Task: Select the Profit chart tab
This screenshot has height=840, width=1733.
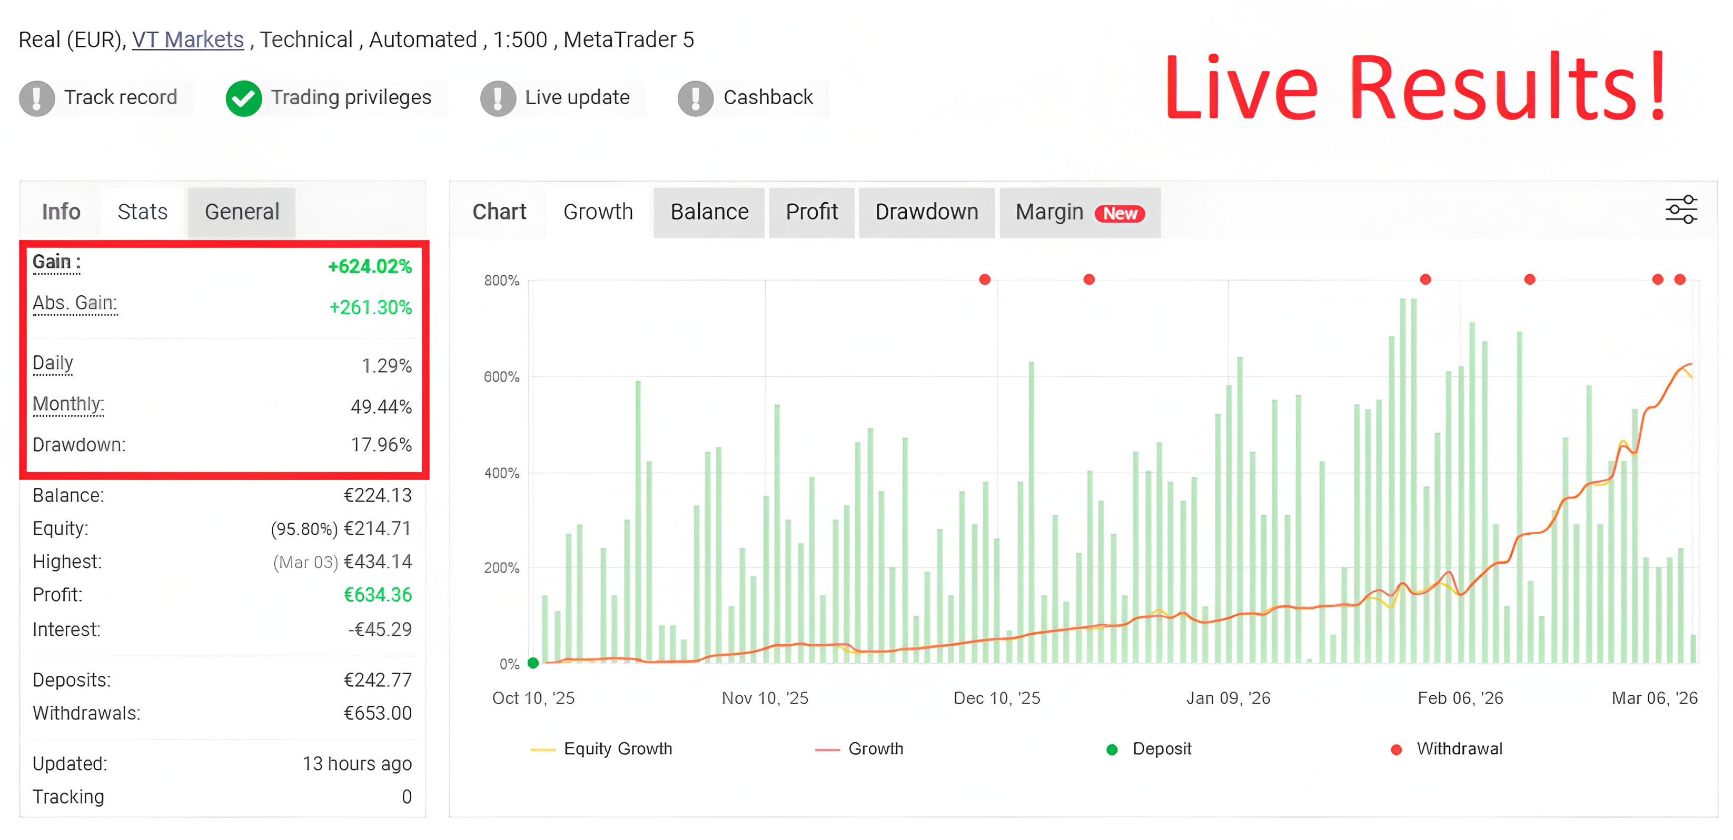Action: pos(811,212)
